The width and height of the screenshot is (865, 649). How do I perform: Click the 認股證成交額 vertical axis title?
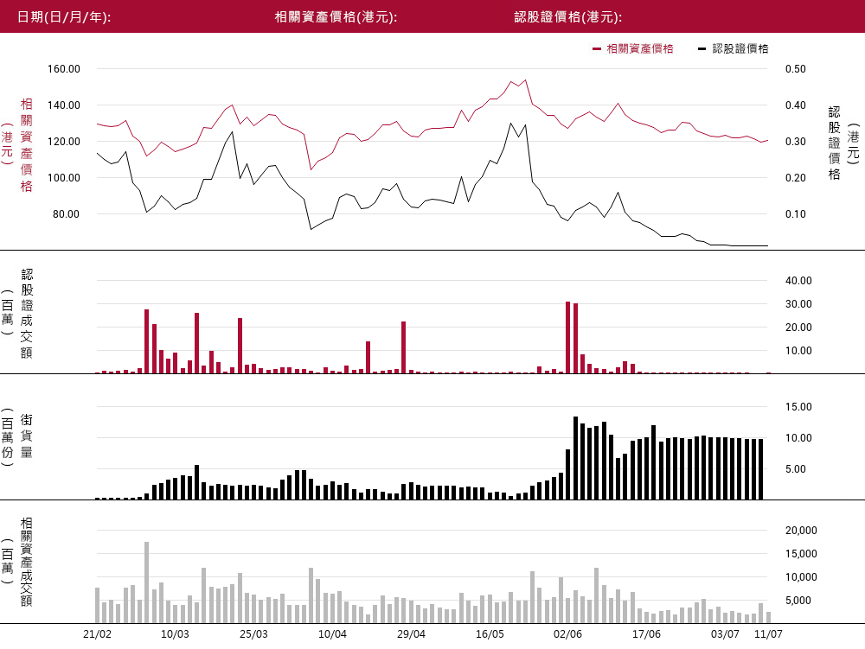point(27,314)
